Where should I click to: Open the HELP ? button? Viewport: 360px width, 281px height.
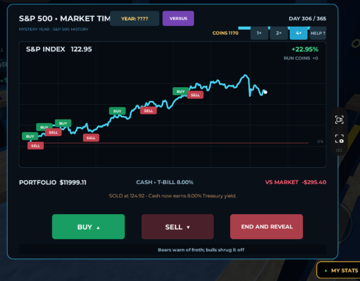coord(318,33)
